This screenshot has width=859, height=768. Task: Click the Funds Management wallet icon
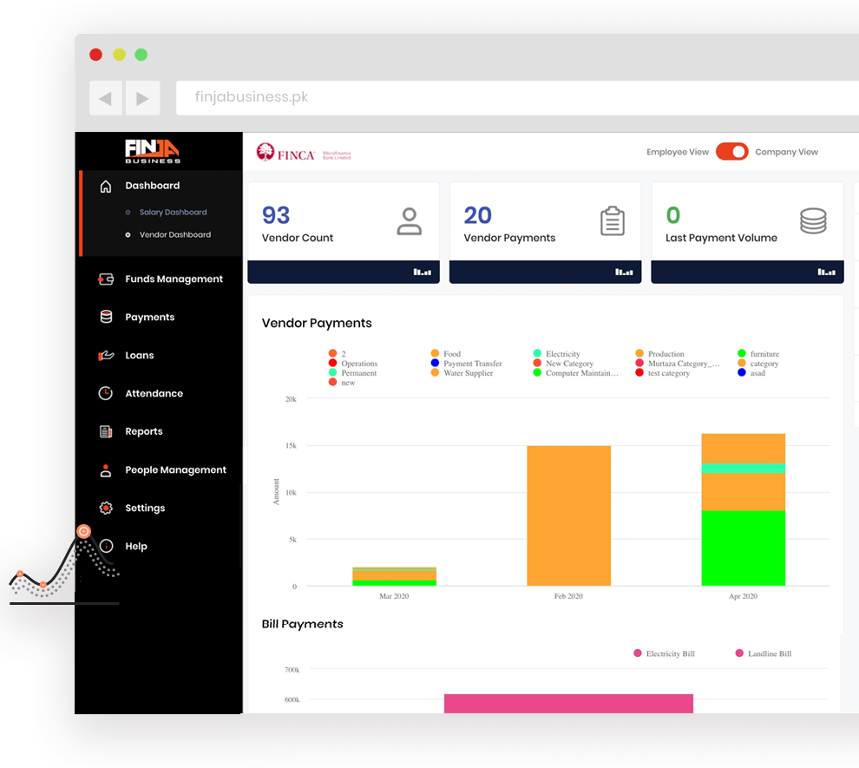[106, 279]
